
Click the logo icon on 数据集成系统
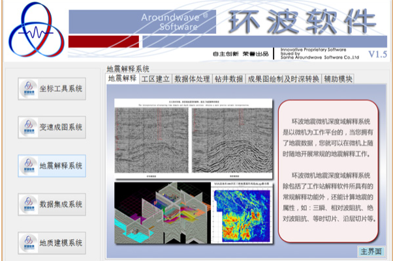coord(29,204)
